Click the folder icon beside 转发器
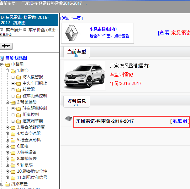The height and width of the screenshot is (189, 190). point(18,90)
